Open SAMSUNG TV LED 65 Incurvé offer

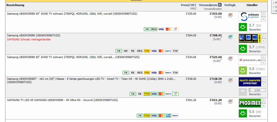pyautogui.click(x=63, y=100)
